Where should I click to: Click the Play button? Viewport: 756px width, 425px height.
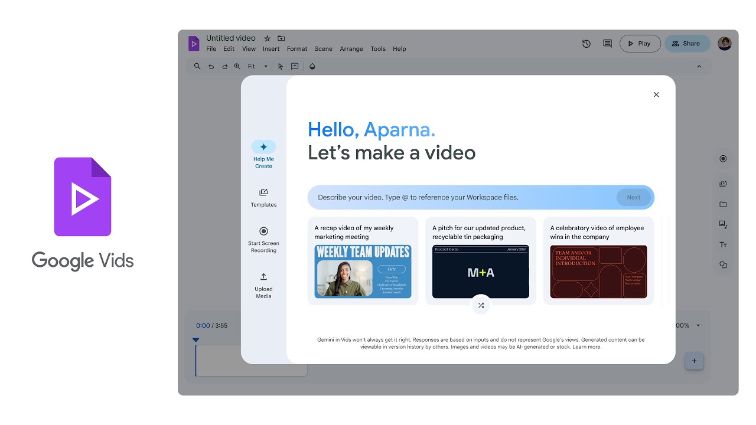[x=640, y=43]
